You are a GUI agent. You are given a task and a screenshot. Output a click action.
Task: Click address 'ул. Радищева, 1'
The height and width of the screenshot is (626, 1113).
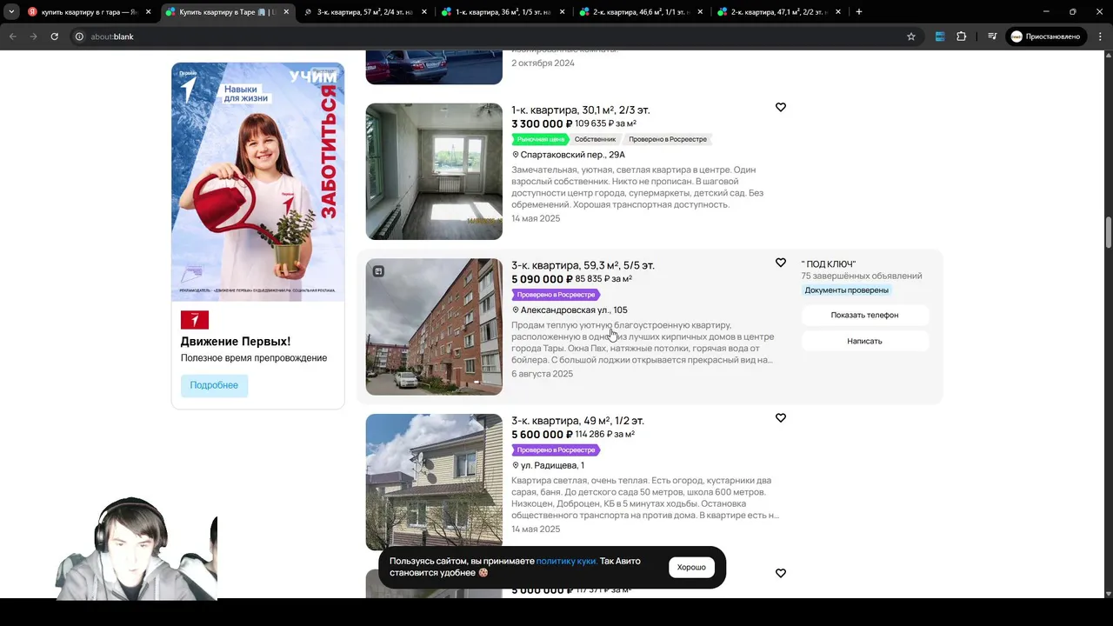[552, 466]
